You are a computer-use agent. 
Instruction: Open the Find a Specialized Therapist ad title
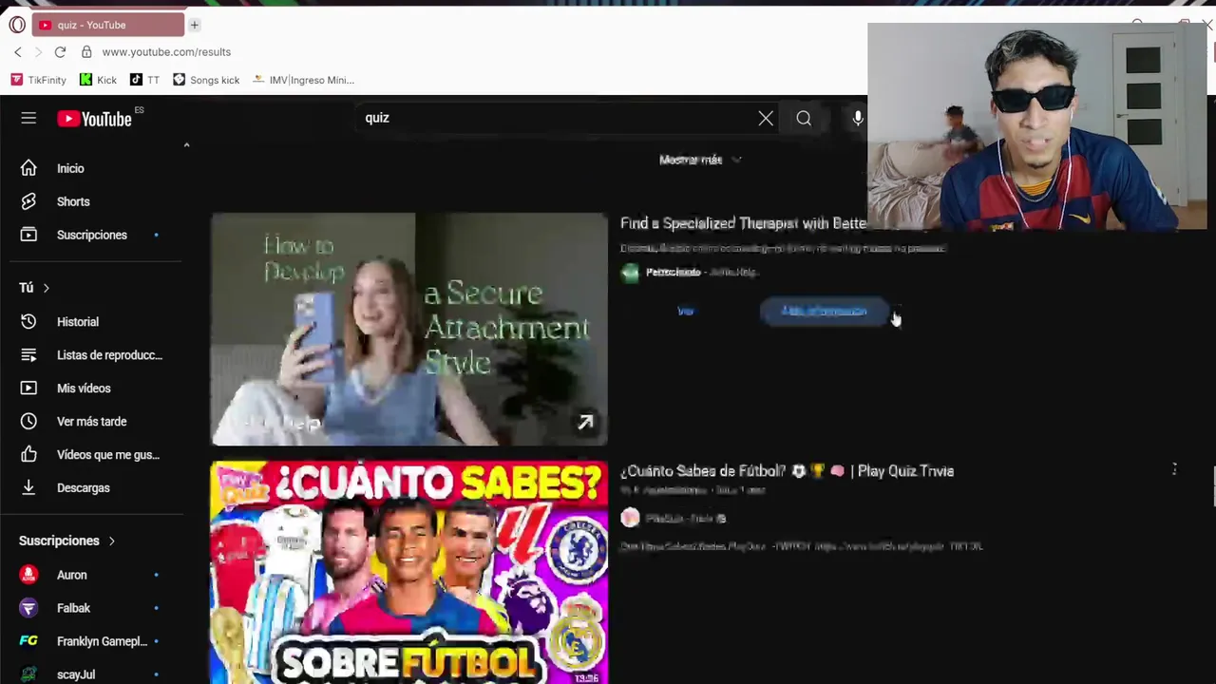[743, 223]
